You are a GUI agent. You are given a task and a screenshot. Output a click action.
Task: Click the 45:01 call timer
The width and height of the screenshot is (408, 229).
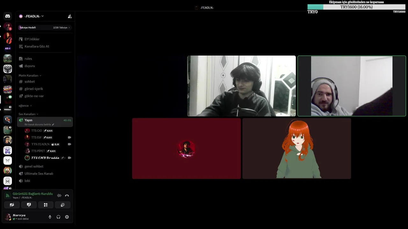67,120
